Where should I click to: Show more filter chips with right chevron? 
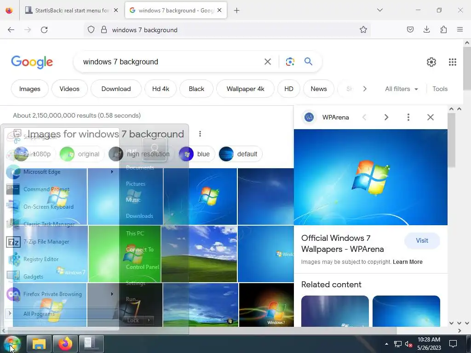(x=365, y=89)
